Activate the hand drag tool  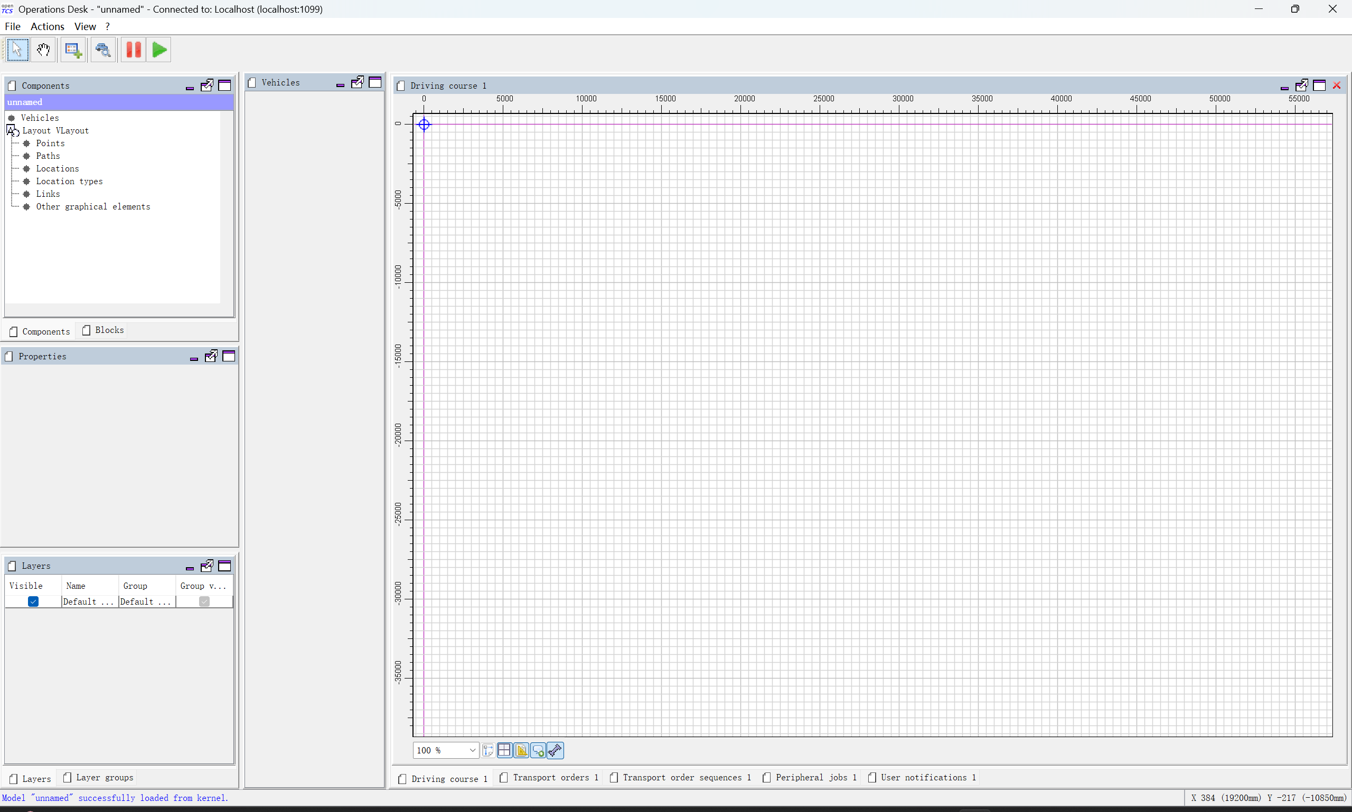[x=44, y=50]
